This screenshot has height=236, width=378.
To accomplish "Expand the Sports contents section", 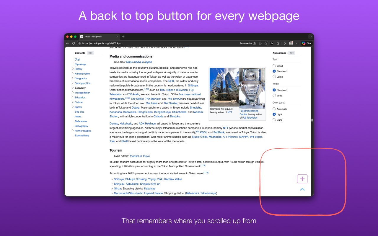I will [x=73, y=107].
